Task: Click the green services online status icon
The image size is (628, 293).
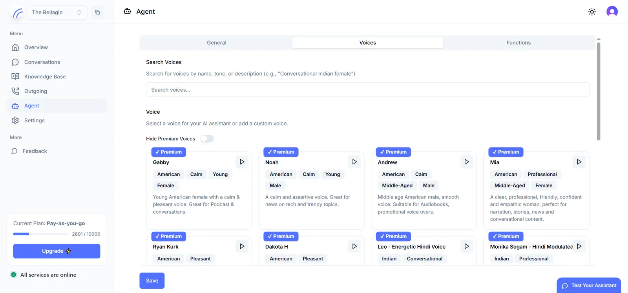Action: pos(14,275)
